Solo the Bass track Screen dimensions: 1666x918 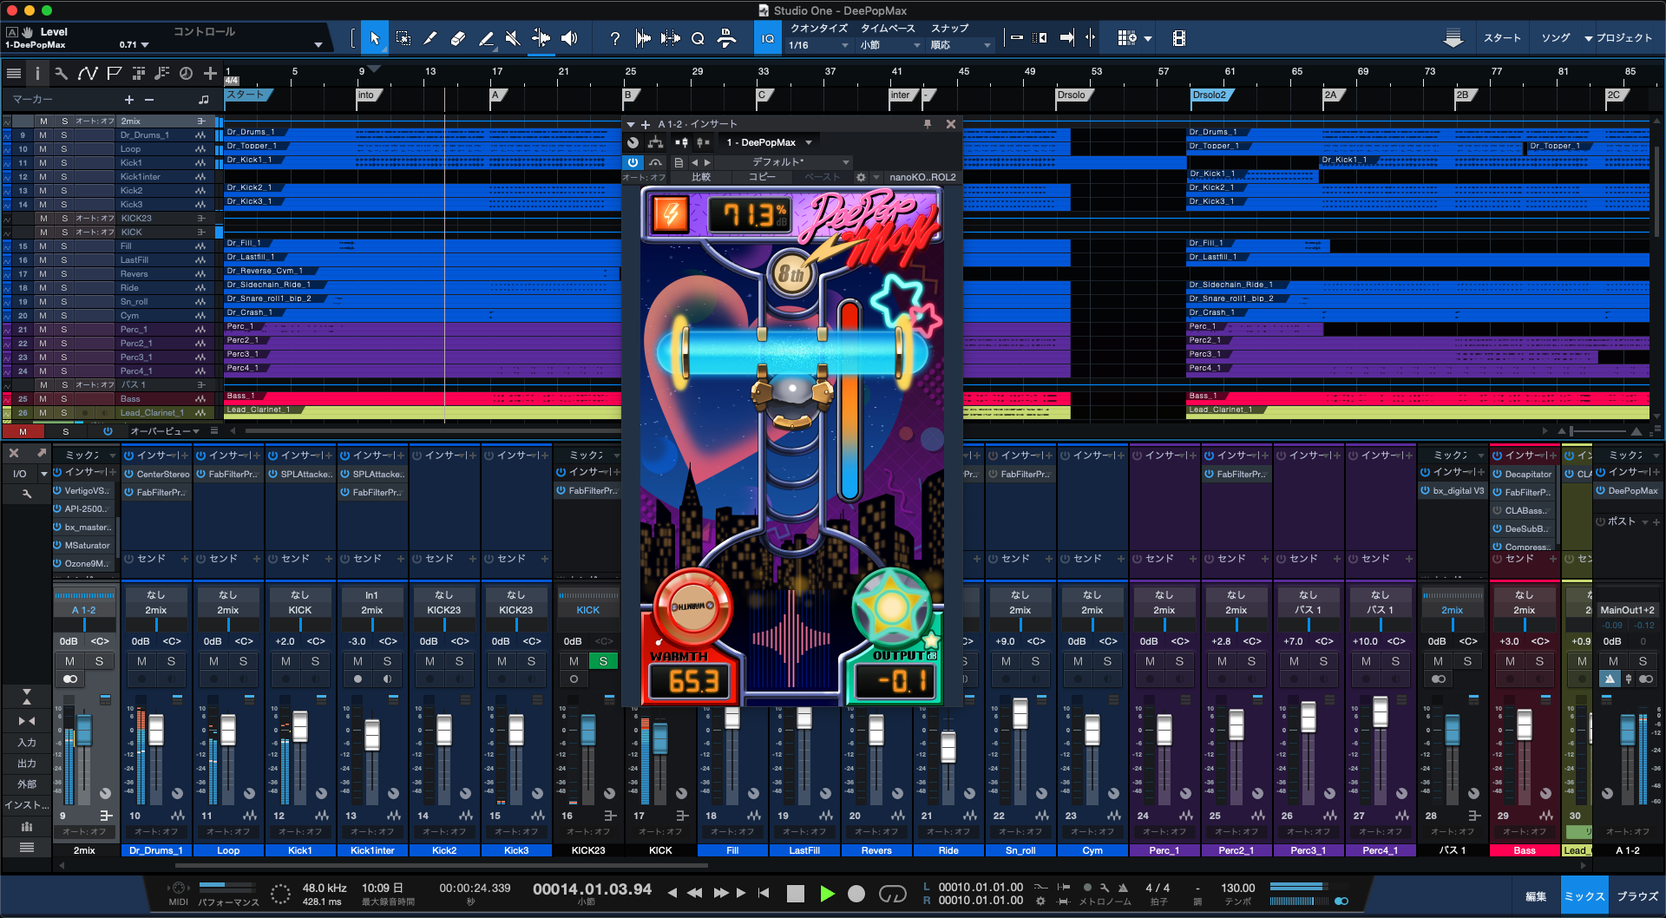pyautogui.click(x=64, y=399)
